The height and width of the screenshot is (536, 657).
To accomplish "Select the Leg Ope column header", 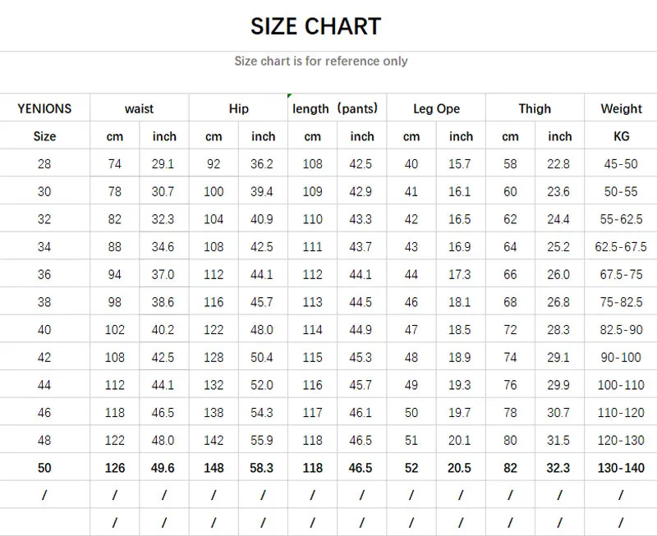I will click(436, 108).
